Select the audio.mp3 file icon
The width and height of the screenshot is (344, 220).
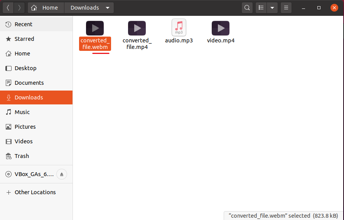coord(179,27)
